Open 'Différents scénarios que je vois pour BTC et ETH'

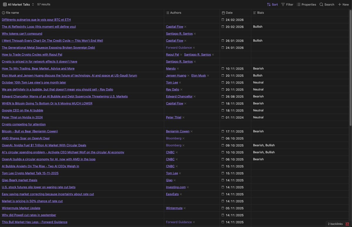[x=36, y=20]
